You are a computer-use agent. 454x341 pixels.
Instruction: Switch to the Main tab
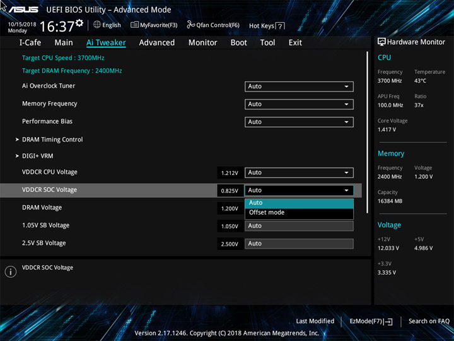coord(64,43)
